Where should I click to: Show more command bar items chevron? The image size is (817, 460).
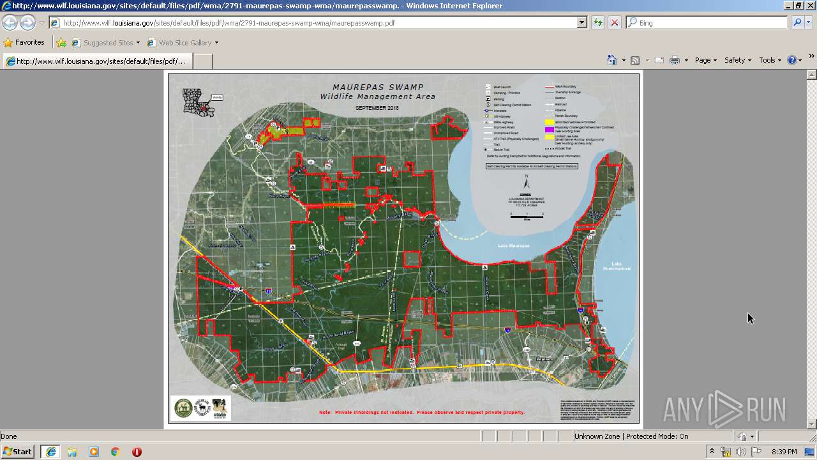coord(812,56)
